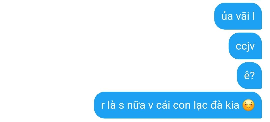Viewport: 270px width, 122px height.
Task: Click the word "là" in the bottom bubble
Action: tap(111, 105)
